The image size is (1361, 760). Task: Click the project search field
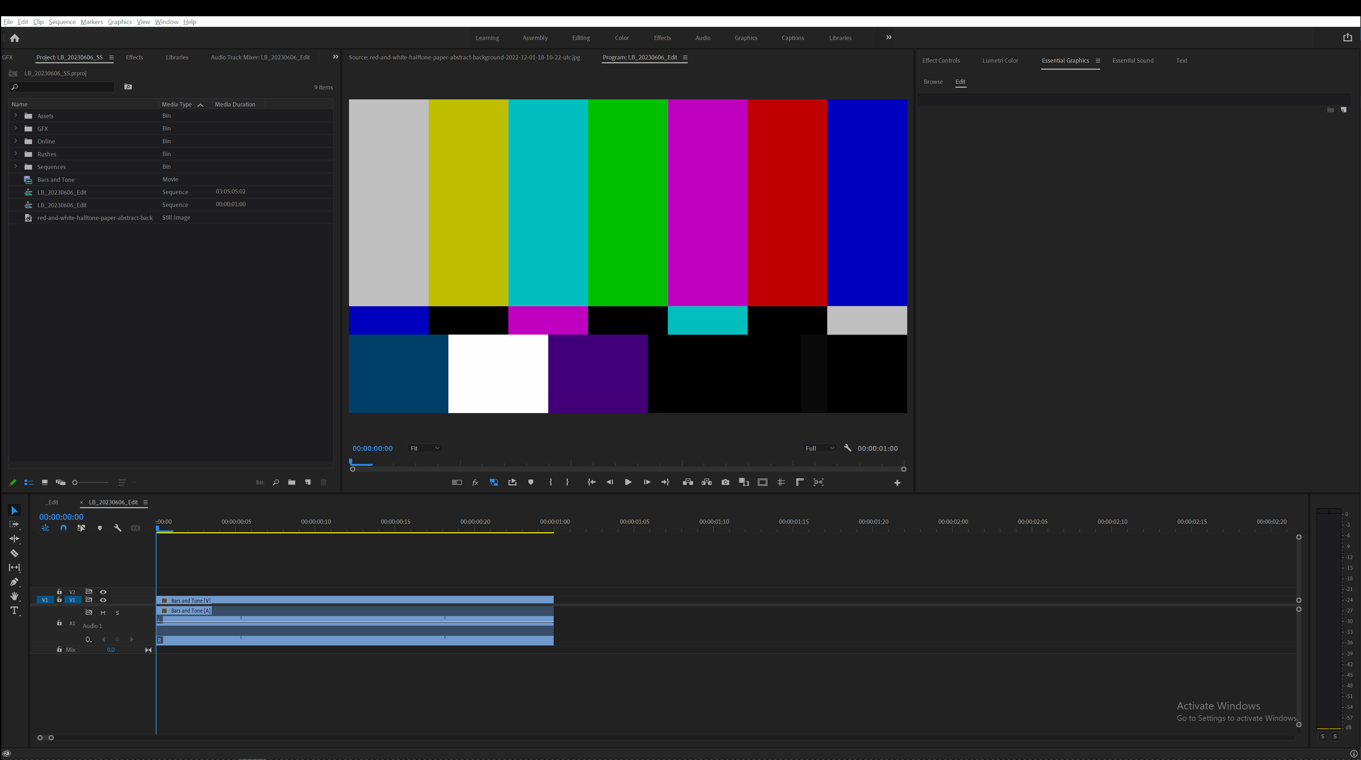click(63, 87)
